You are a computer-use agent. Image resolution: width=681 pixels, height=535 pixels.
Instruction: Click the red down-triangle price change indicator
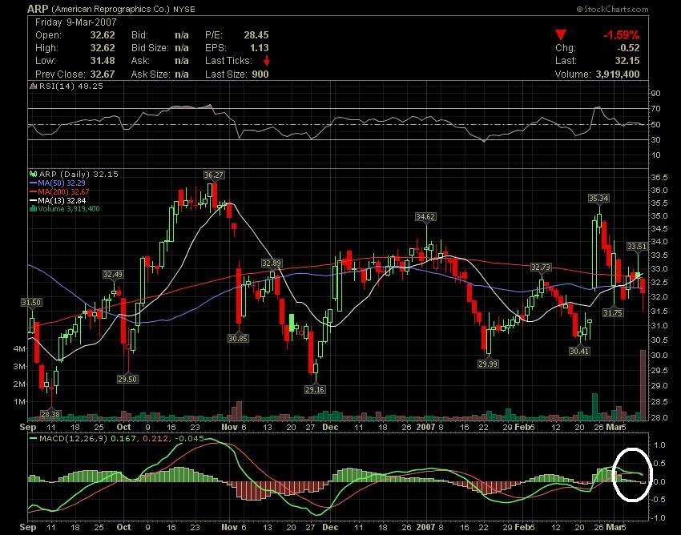tap(561, 35)
